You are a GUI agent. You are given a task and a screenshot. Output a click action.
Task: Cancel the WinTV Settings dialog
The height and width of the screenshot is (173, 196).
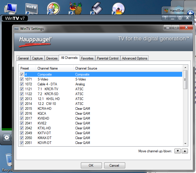tap(115, 166)
